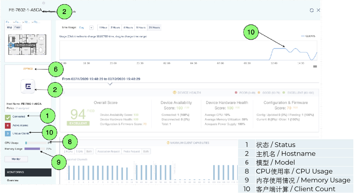This screenshot has width=354, height=193.
Task: Click the green EXCELLENT legend dot
Action: pos(284,93)
